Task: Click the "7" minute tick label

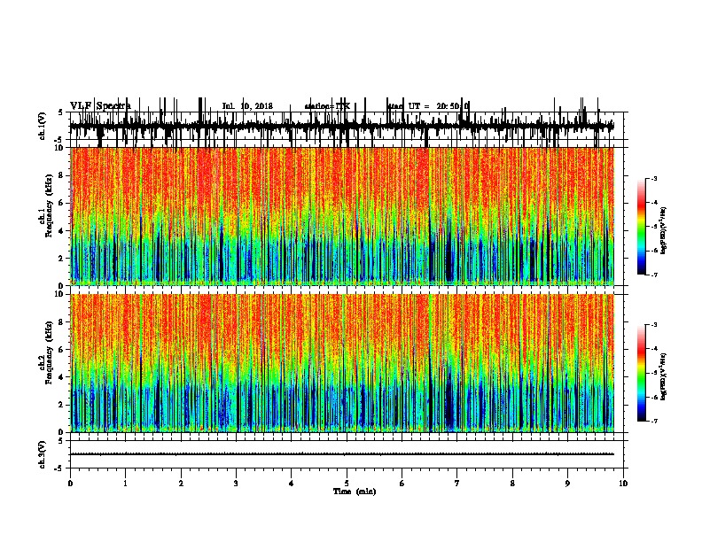Action: point(457,484)
